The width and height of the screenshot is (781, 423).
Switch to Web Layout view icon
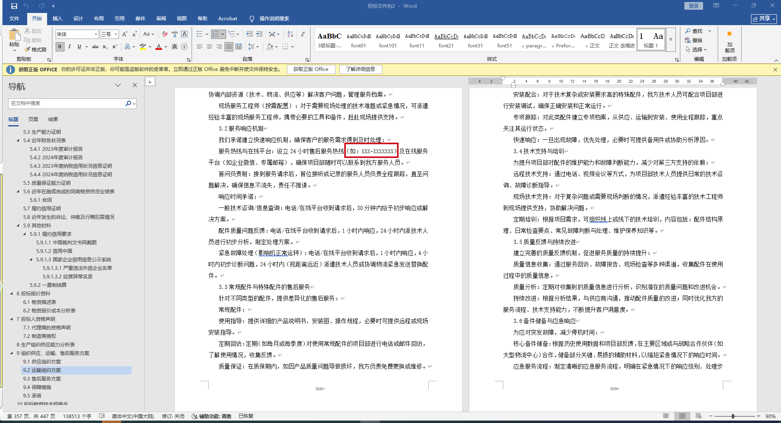(698, 416)
